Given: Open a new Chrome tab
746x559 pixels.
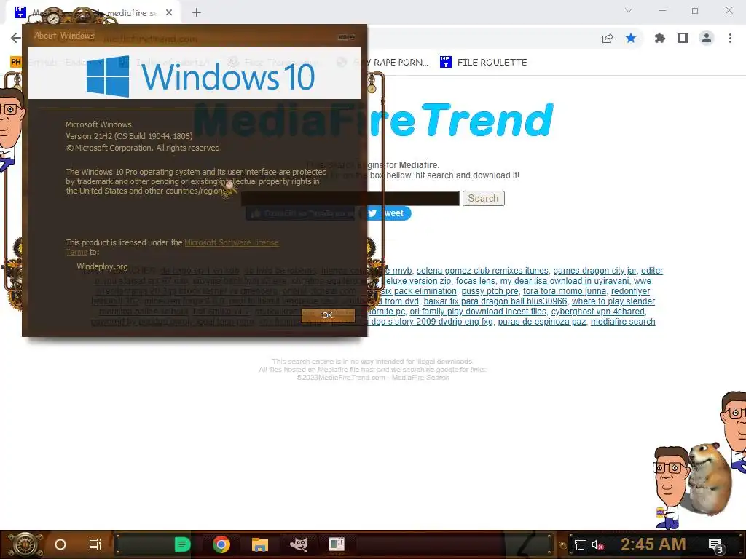Looking at the screenshot, I should click(x=197, y=13).
